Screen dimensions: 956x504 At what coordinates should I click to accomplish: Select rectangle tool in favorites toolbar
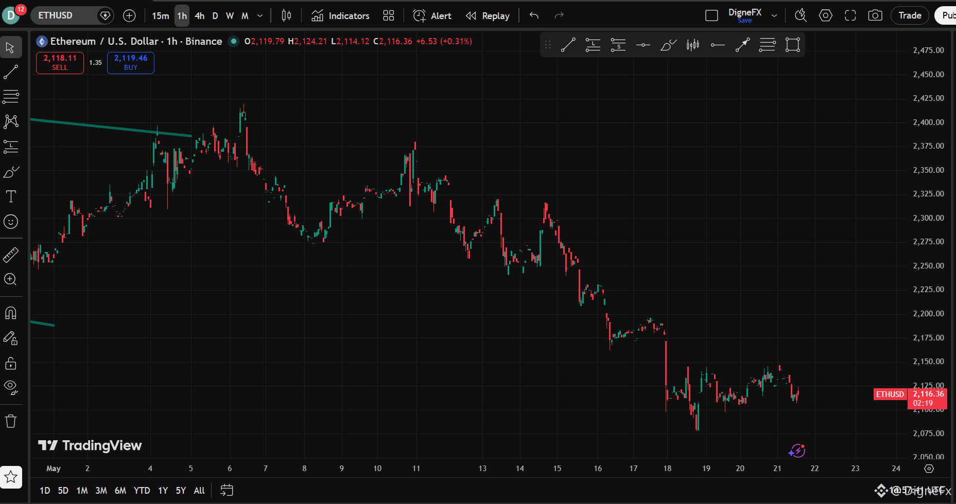pos(793,45)
